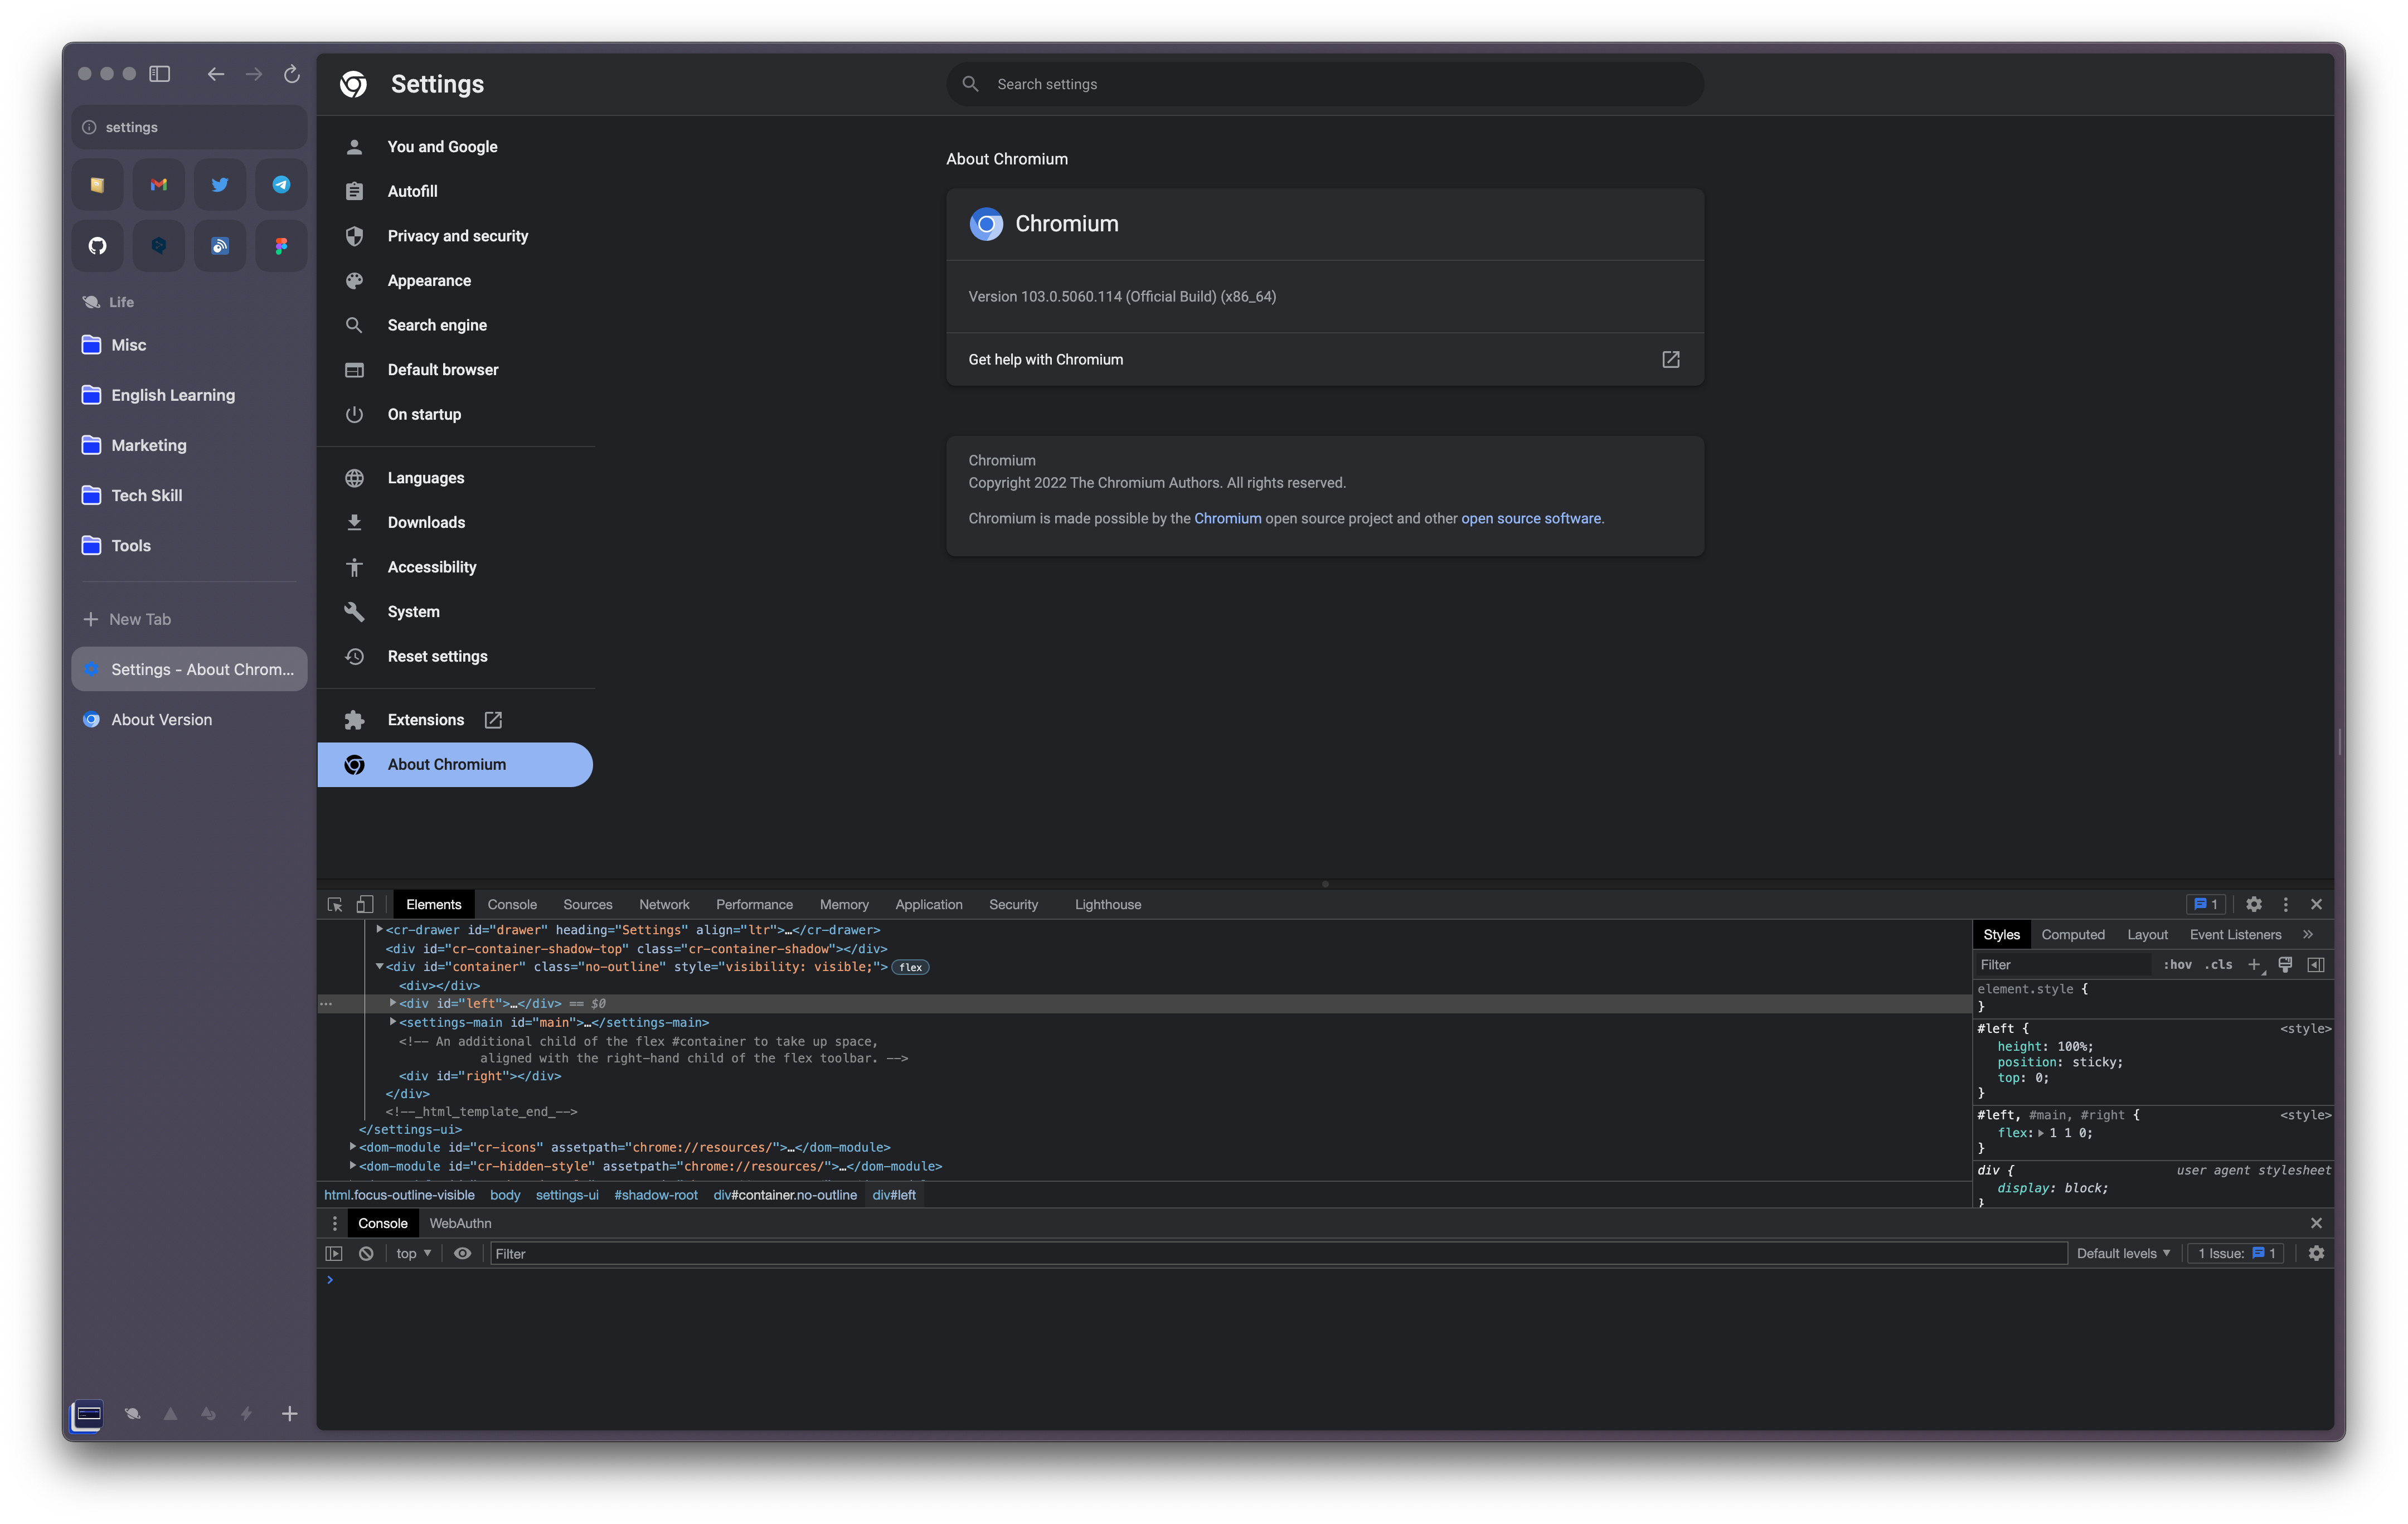This screenshot has width=2408, height=1524.
Task: Click the new style rule plus icon
Action: point(2254,965)
